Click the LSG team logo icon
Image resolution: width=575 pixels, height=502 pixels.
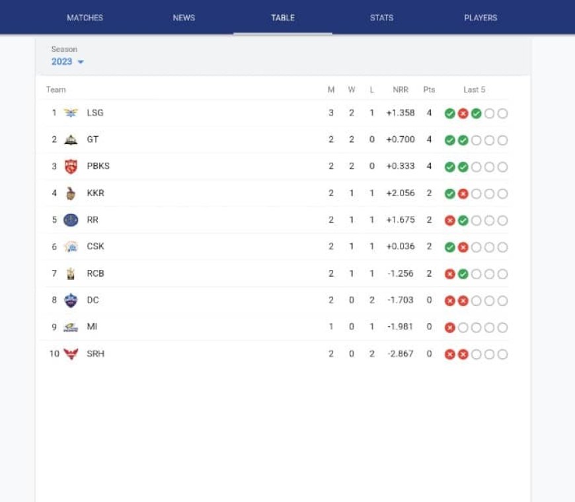tap(71, 113)
